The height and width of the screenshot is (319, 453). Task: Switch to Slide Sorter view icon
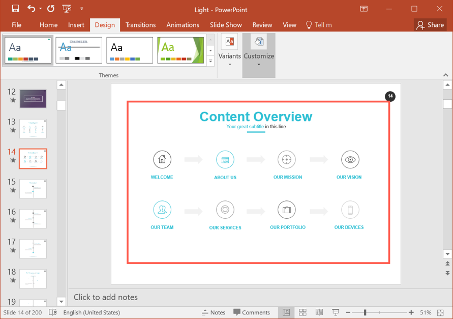[x=303, y=312]
